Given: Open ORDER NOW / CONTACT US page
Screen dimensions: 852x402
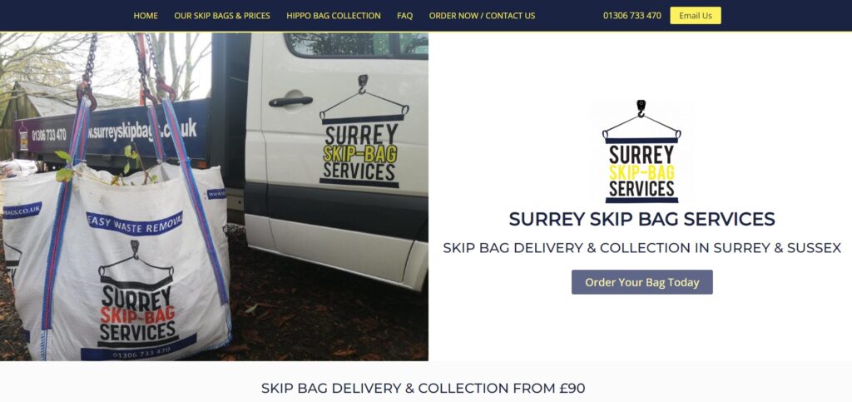Looking at the screenshot, I should point(482,16).
